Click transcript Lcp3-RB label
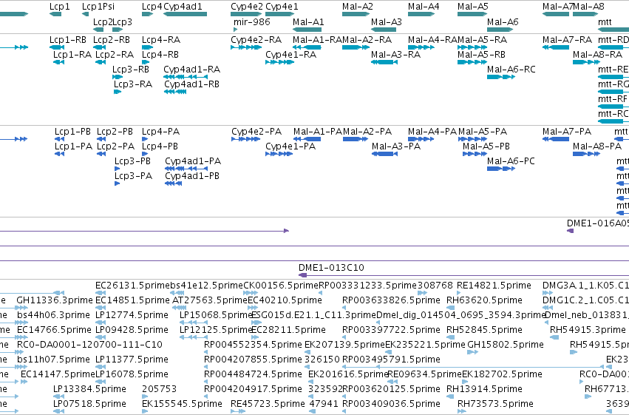Screen dimensions: 629x415 tap(130, 69)
